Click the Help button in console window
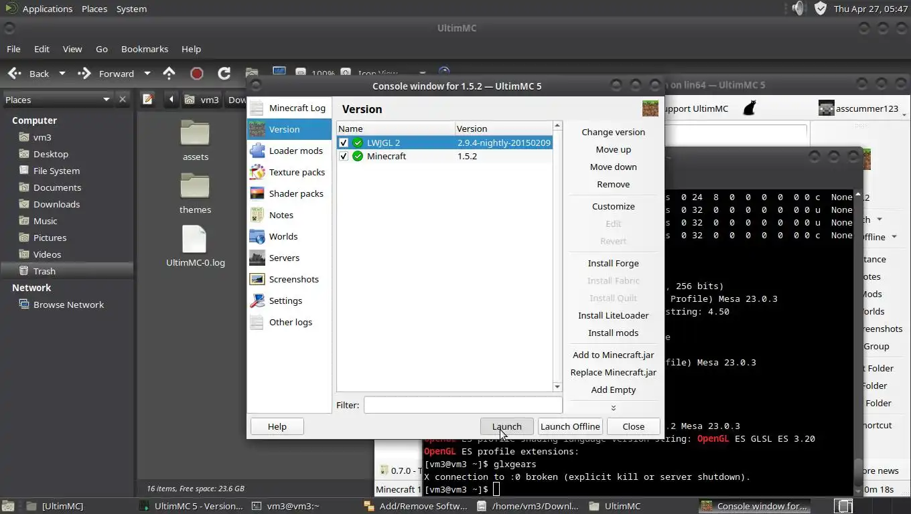This screenshot has height=514, width=911. [x=277, y=426]
